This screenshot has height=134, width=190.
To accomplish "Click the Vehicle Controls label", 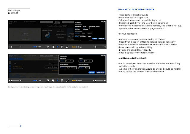I will (x=61, y=34).
